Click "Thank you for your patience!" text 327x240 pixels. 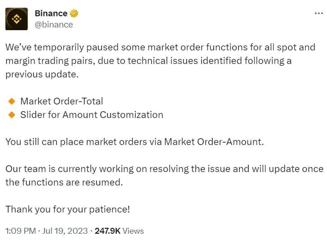click(x=68, y=209)
